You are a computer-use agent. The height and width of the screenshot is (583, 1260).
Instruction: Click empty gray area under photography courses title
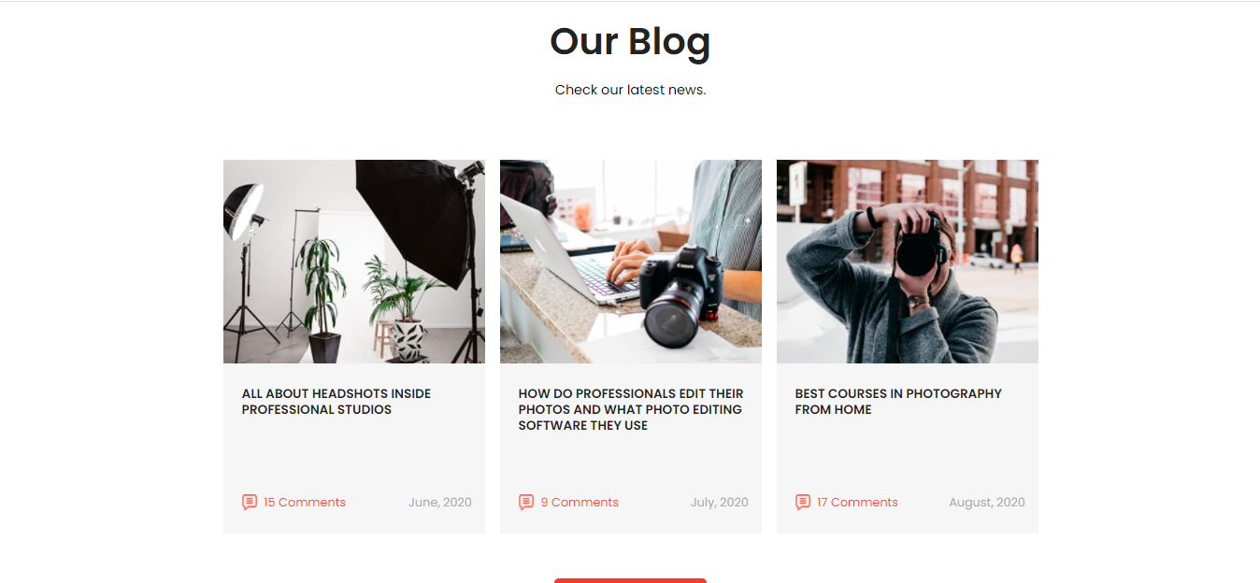coord(908,455)
